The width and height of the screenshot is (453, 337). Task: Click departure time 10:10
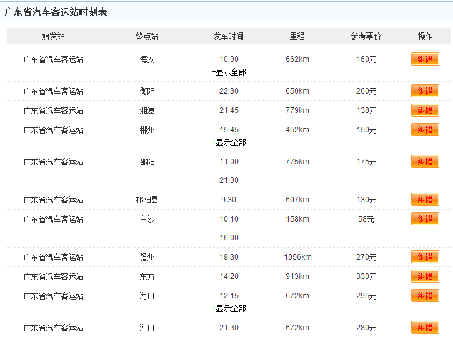click(x=229, y=219)
